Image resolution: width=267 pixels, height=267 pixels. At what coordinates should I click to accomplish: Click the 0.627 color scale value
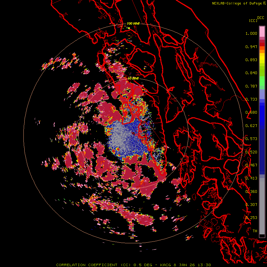[251, 126]
